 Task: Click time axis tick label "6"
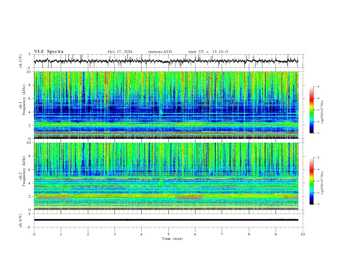click(195, 234)
